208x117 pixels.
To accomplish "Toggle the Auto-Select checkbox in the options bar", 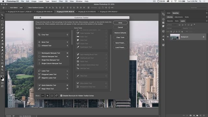I will 9,8.
